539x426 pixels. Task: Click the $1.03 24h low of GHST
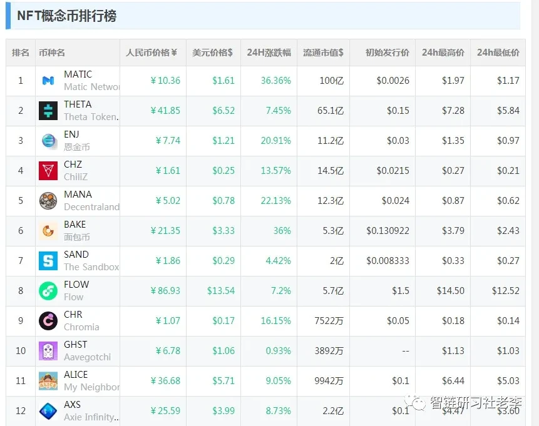[508, 351]
